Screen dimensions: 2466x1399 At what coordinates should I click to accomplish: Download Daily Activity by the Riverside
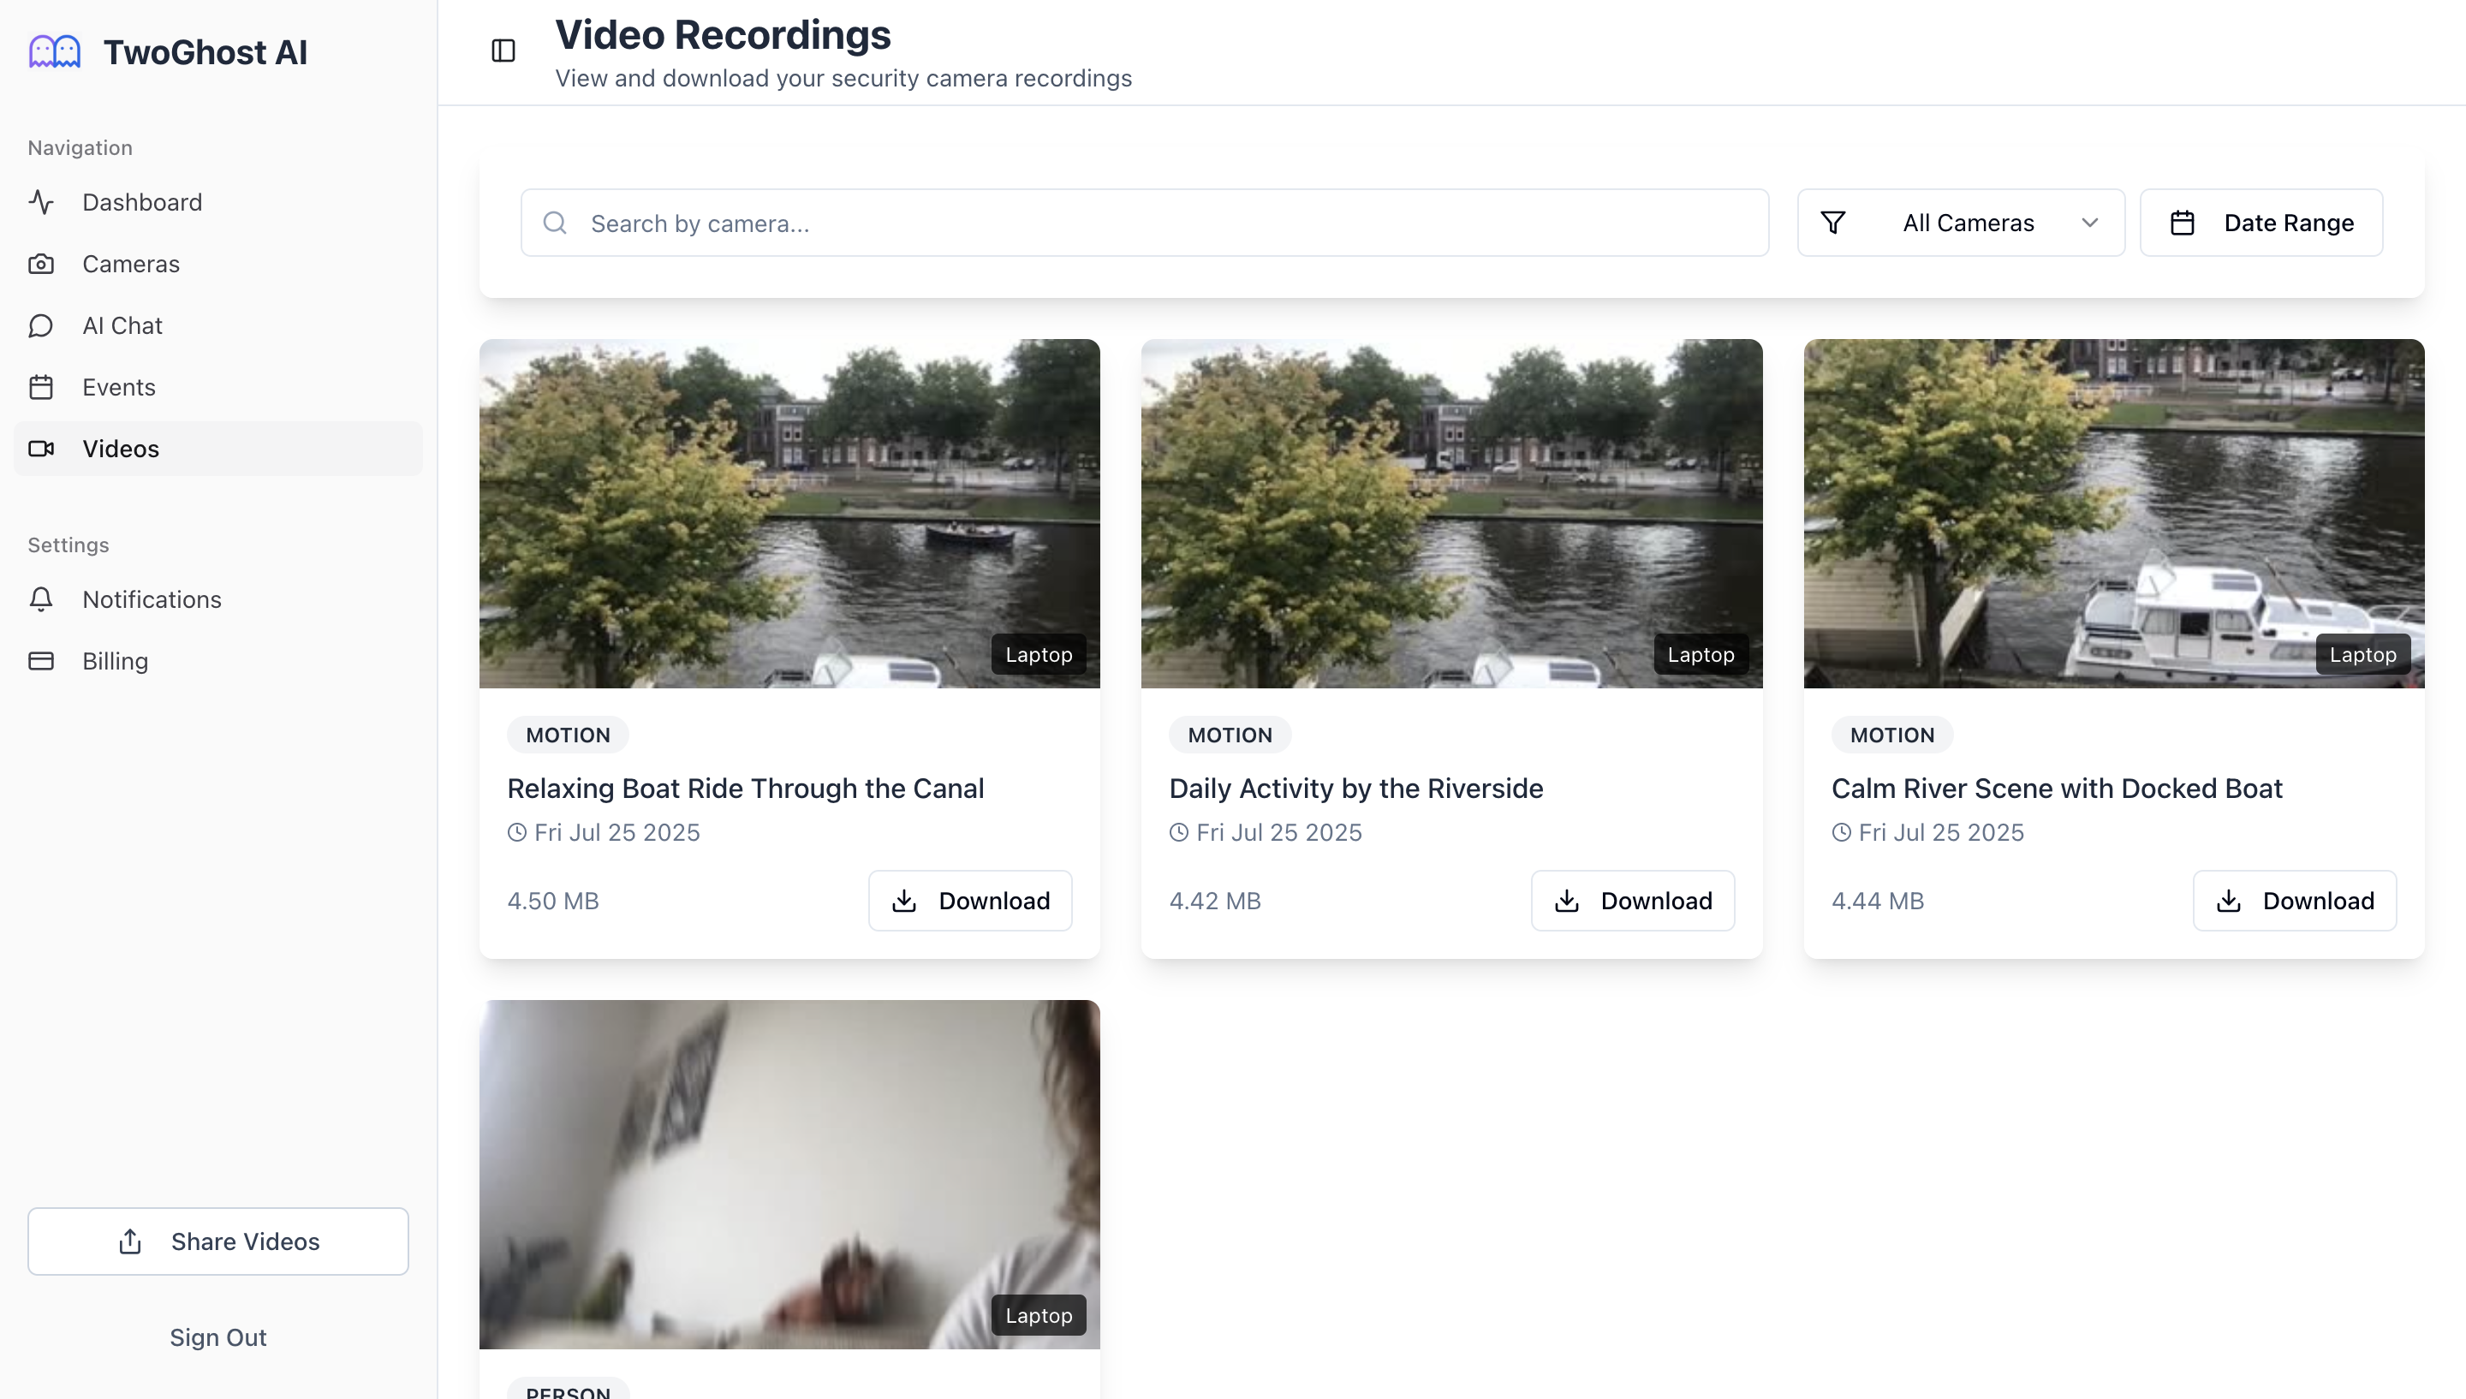pyautogui.click(x=1633, y=902)
